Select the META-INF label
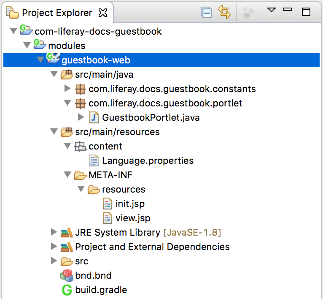The width and height of the screenshot is (323, 299). click(x=110, y=175)
